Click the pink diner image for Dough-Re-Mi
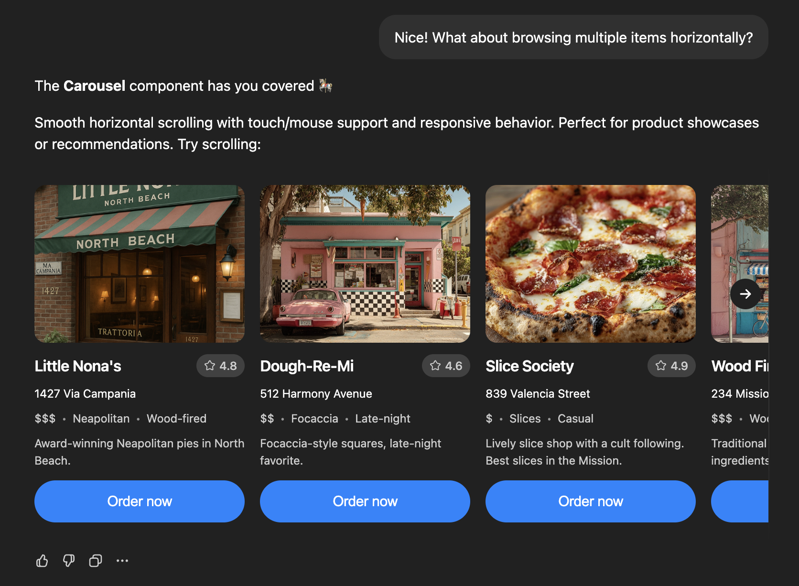This screenshot has height=586, width=799. (x=365, y=263)
